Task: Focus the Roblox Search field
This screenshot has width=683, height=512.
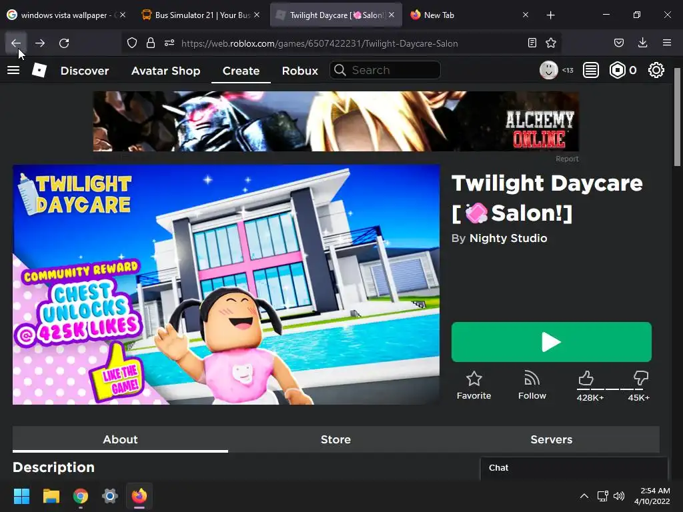Action: [x=385, y=70]
